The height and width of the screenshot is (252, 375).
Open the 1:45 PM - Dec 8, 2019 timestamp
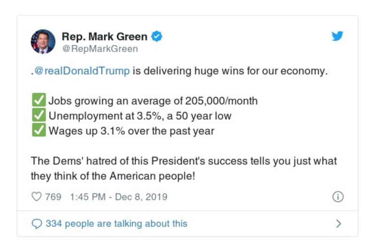coord(118,197)
